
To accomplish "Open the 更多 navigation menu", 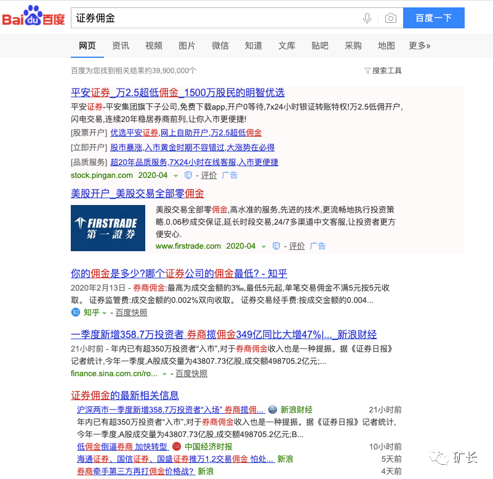I will [419, 46].
